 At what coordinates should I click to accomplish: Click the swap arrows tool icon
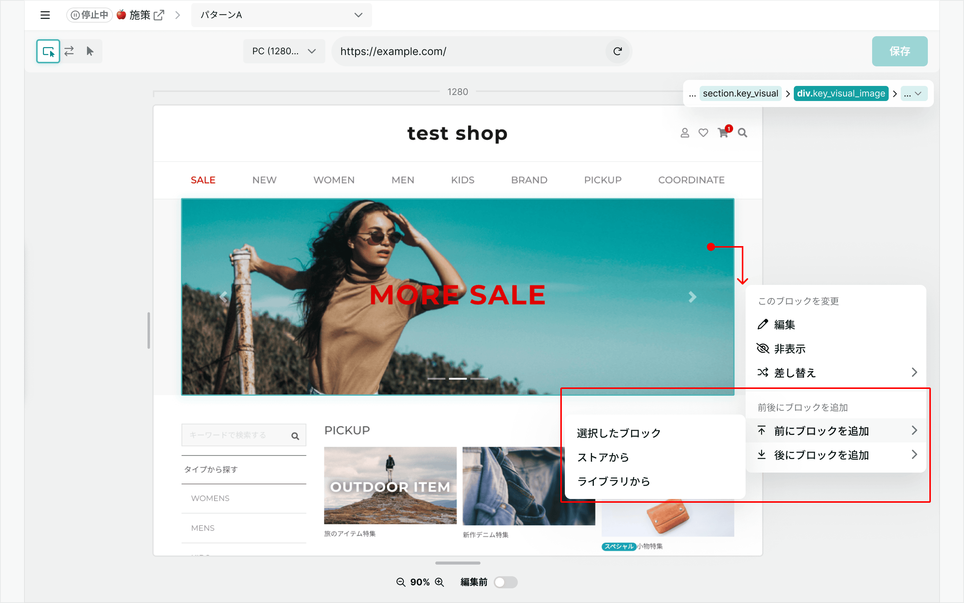[x=69, y=51]
